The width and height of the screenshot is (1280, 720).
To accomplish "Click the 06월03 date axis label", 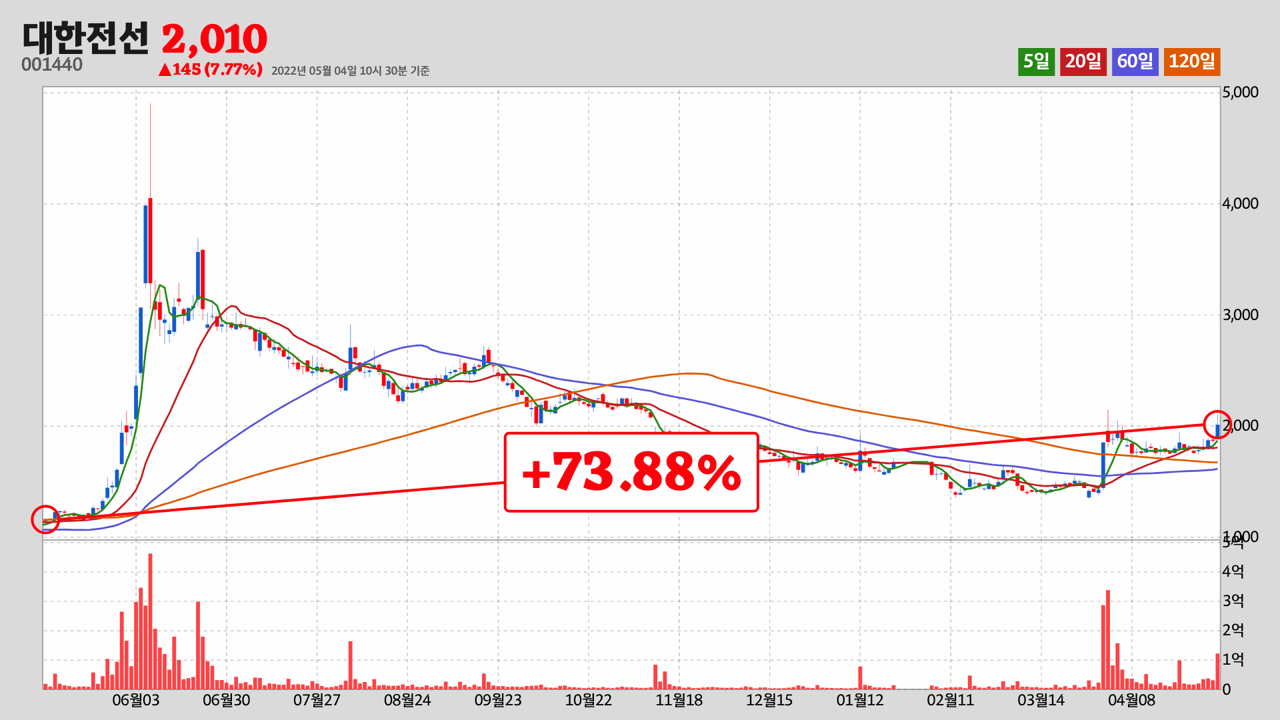I will click(x=135, y=700).
